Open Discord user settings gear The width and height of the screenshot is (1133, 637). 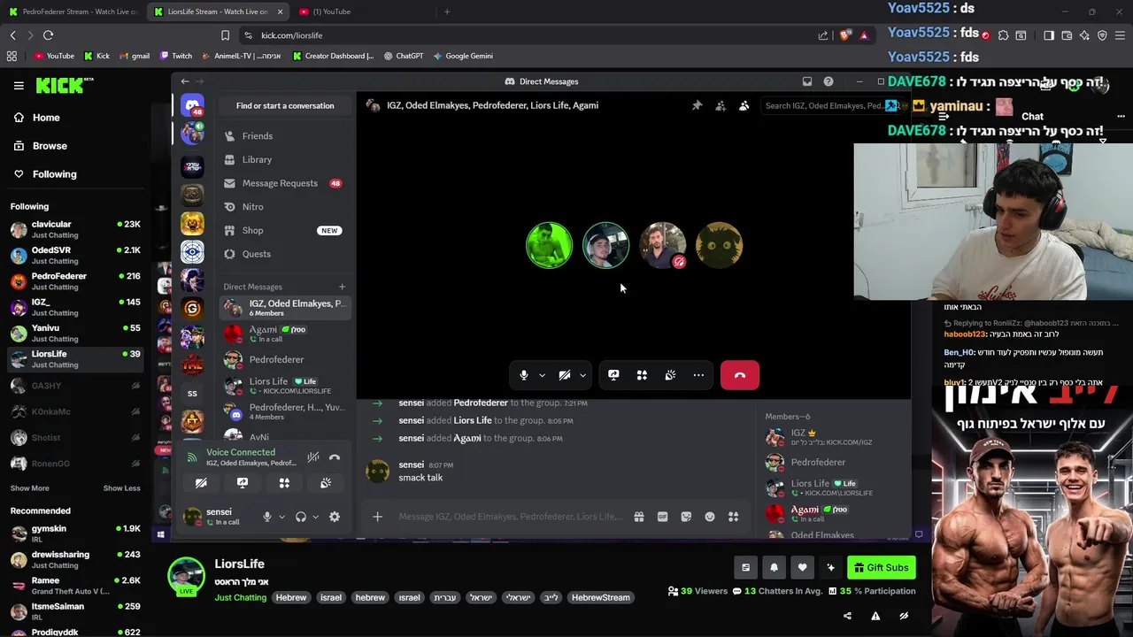[x=335, y=517]
